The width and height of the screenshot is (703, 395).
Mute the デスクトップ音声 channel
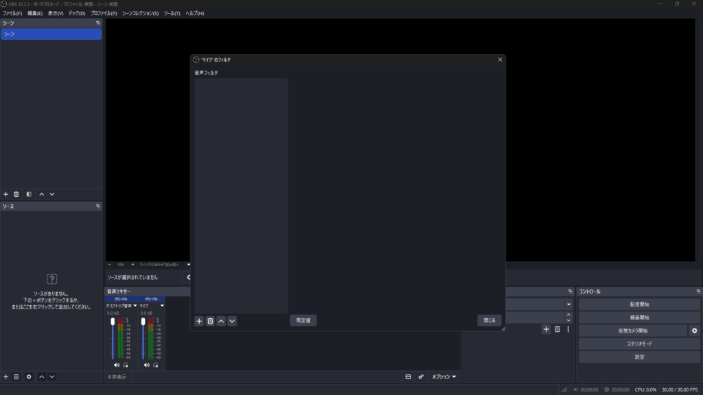(x=117, y=366)
